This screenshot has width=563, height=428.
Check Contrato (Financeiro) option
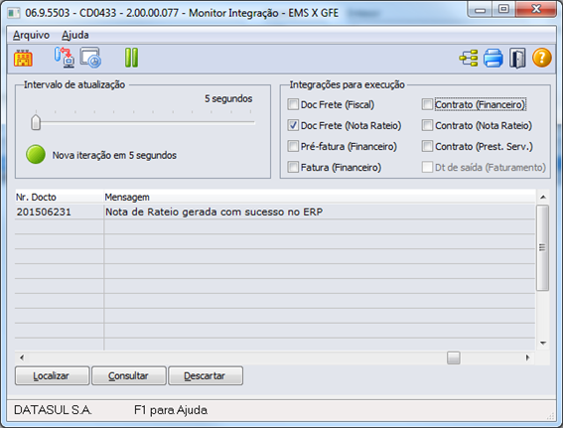pos(427,104)
